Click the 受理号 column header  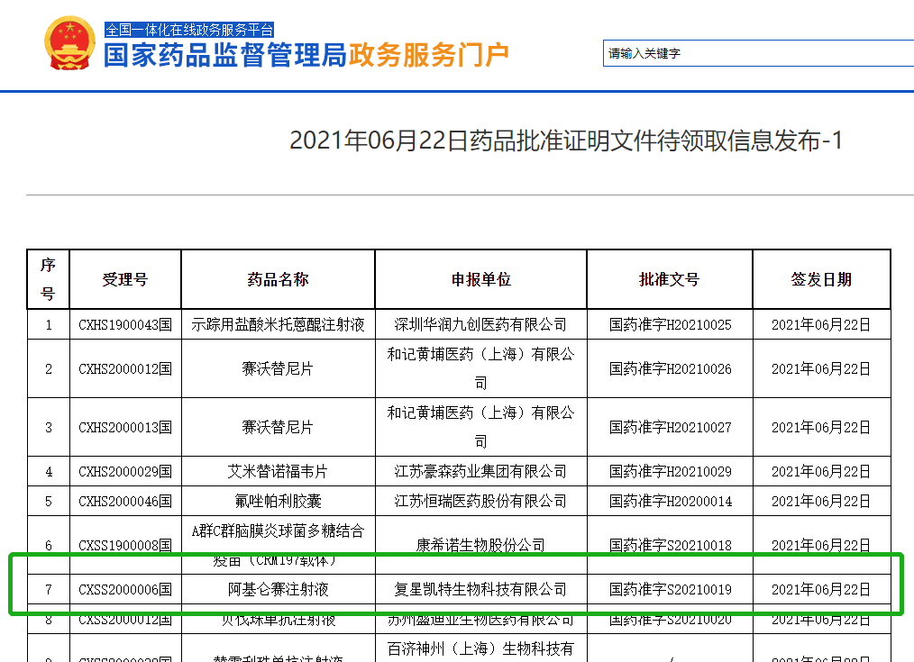coord(125,279)
